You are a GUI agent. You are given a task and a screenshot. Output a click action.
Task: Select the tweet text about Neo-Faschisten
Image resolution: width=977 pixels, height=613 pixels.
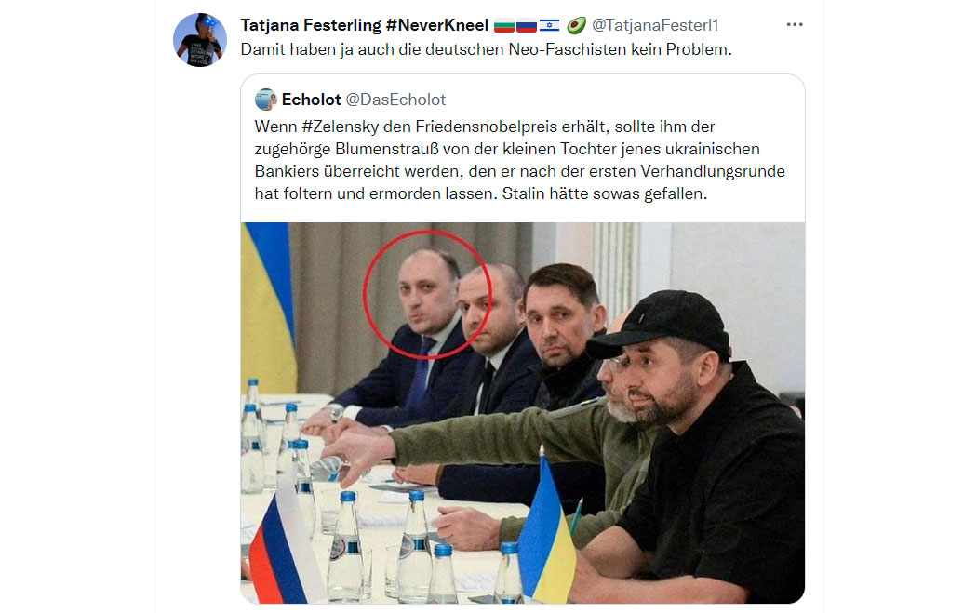click(486, 49)
